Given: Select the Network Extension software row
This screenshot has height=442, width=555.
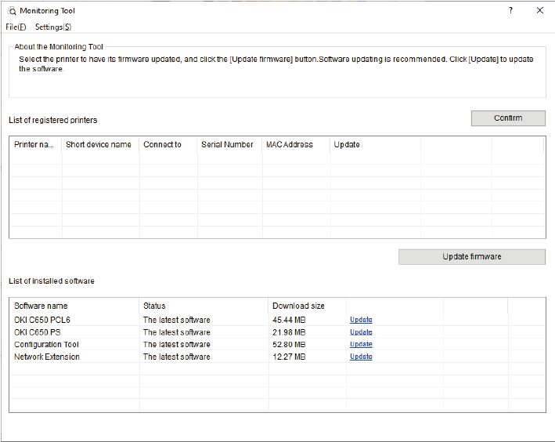Looking at the screenshot, I should (47, 357).
